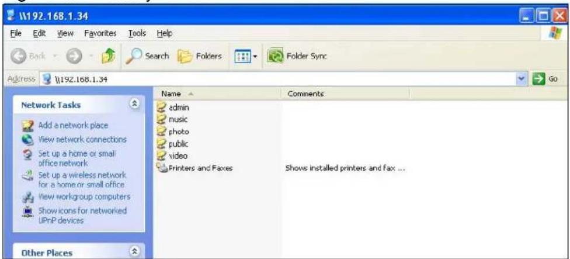Click Set up a wireless network link
Image resolution: width=570 pixels, height=259 pixels.
(x=82, y=179)
